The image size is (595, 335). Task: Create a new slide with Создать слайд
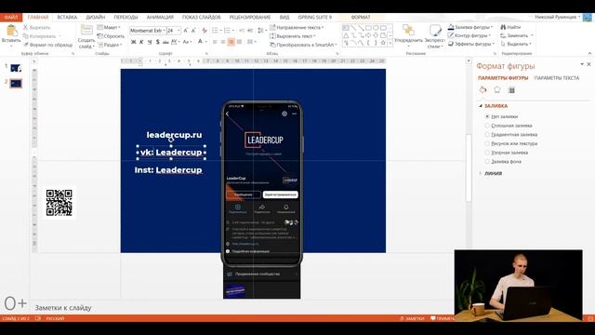point(86,37)
